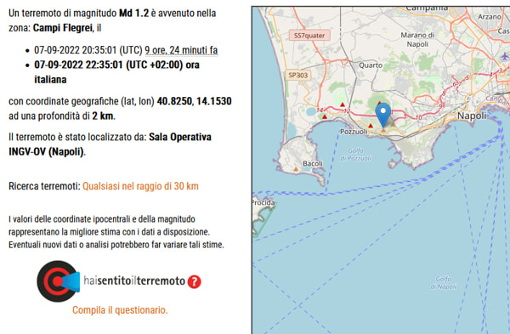
Task: Select the red triangle just above Pozzuoli label
Action: click(x=371, y=126)
